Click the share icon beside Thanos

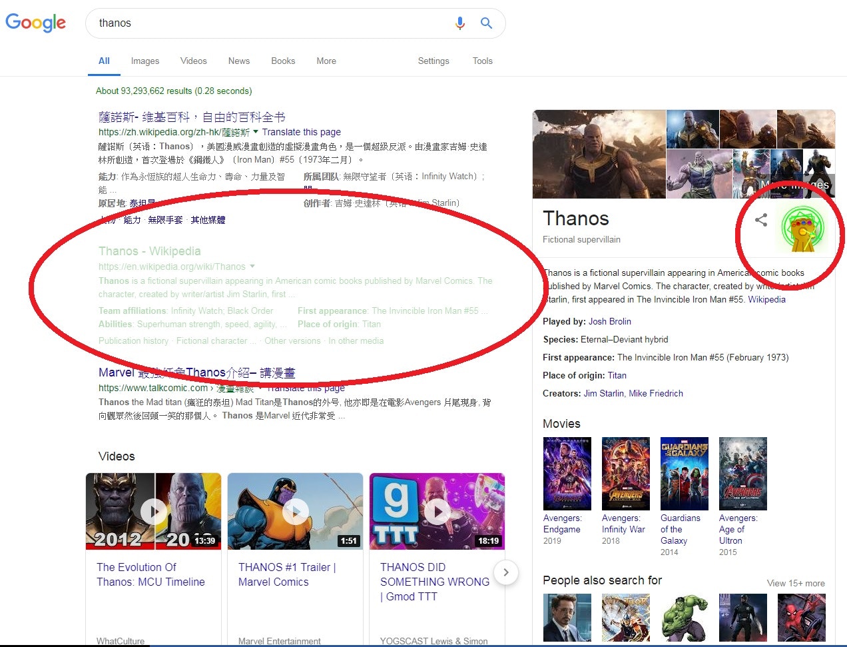click(761, 220)
